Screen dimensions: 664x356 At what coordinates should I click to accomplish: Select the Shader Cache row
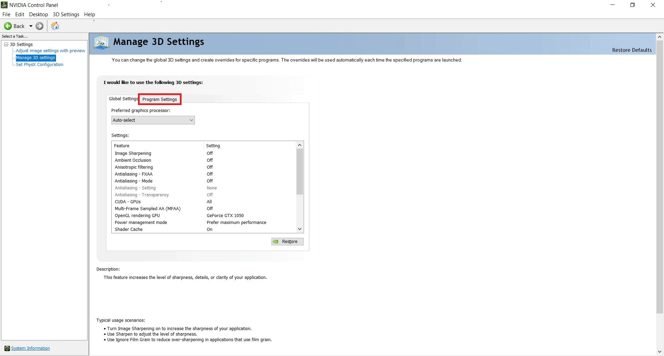(204, 229)
